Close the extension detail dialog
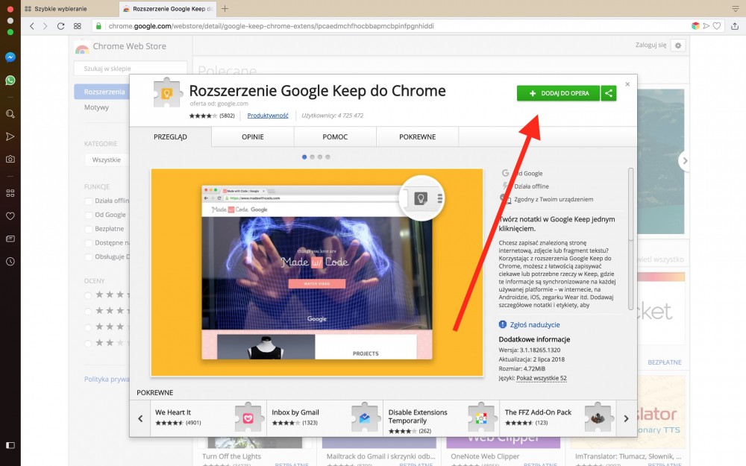746x466 pixels. pos(627,84)
